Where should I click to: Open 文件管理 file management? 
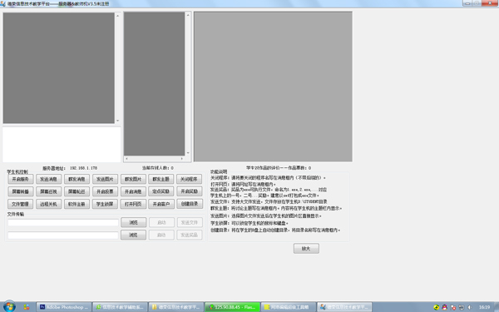[20, 204]
